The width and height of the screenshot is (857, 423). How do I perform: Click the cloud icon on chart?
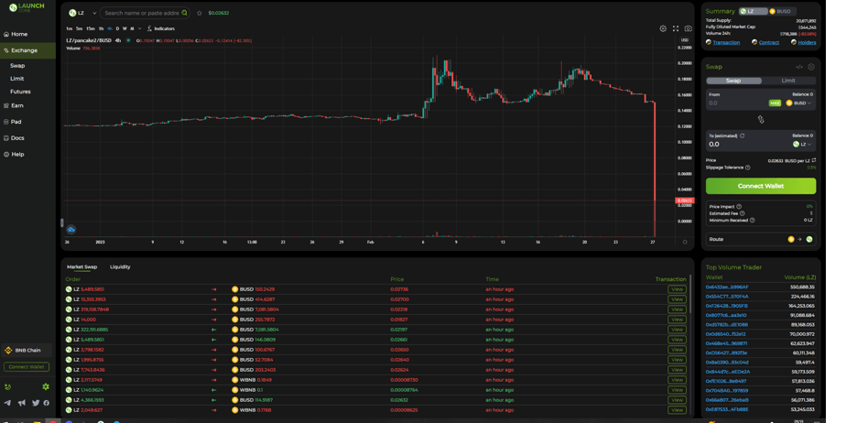[71, 230]
